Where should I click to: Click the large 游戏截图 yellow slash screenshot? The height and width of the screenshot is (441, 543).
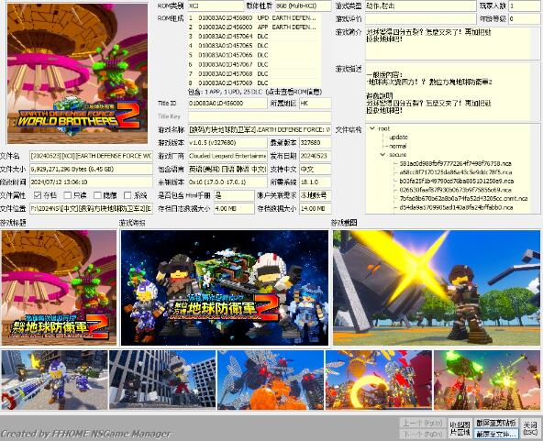pyautogui.click(x=437, y=288)
